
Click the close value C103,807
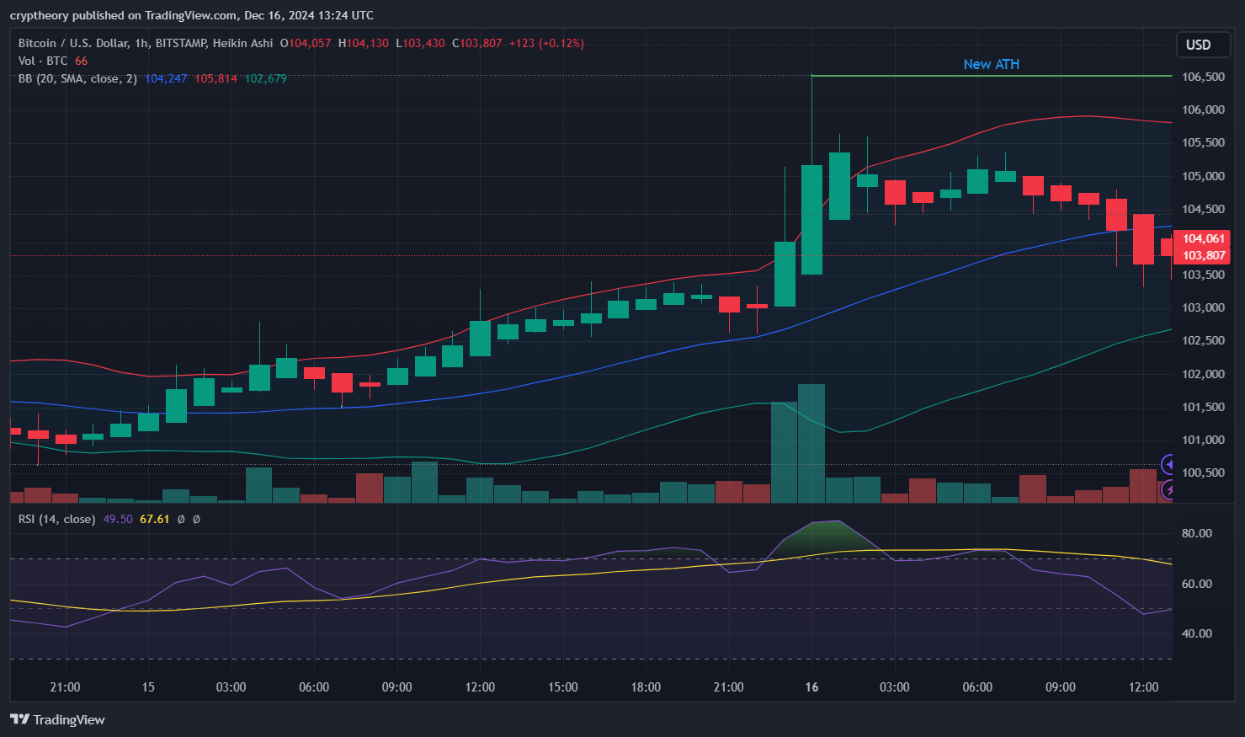click(x=477, y=43)
